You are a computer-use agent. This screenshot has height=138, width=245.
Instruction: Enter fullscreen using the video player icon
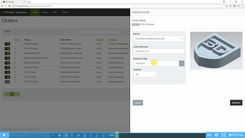click(x=224, y=135)
